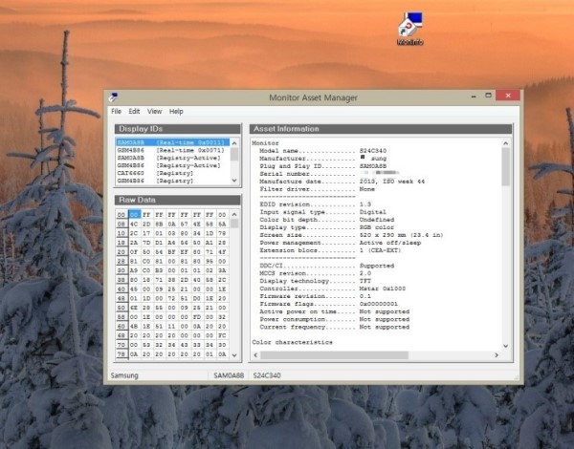
Task: Open the Edit menu
Action: 134,111
